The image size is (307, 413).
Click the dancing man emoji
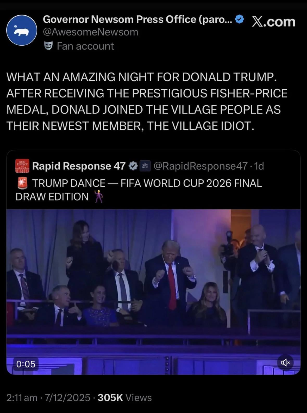pos(98,197)
